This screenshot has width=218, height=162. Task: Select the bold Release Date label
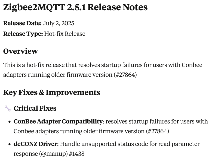(x=22, y=23)
